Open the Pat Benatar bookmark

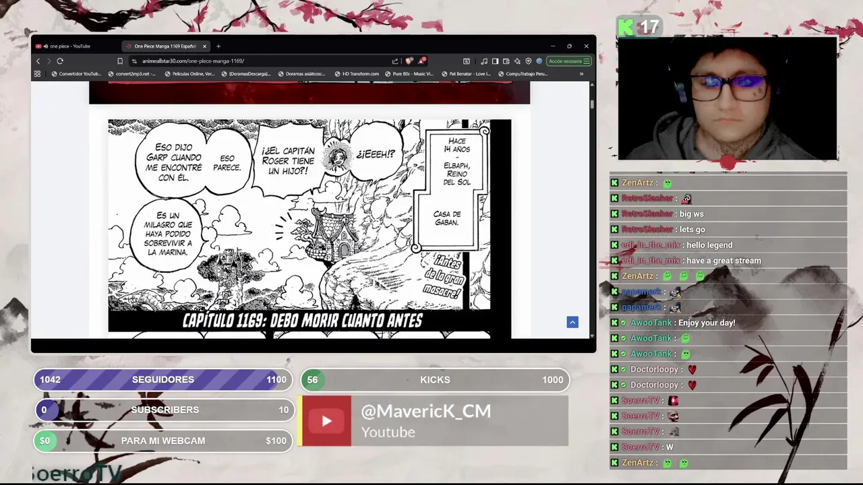(x=466, y=74)
